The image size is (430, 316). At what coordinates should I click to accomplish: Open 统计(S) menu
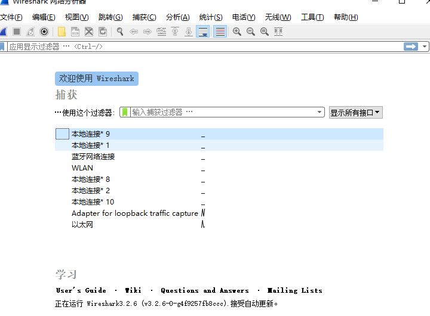(211, 17)
